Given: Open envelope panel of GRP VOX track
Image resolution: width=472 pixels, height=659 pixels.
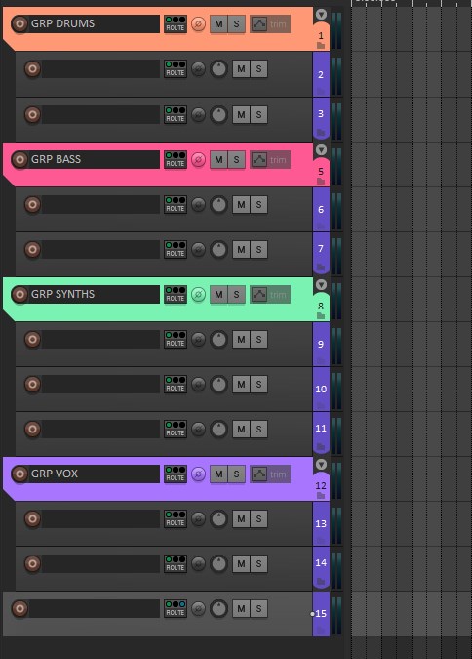Looking at the screenshot, I should (x=259, y=474).
